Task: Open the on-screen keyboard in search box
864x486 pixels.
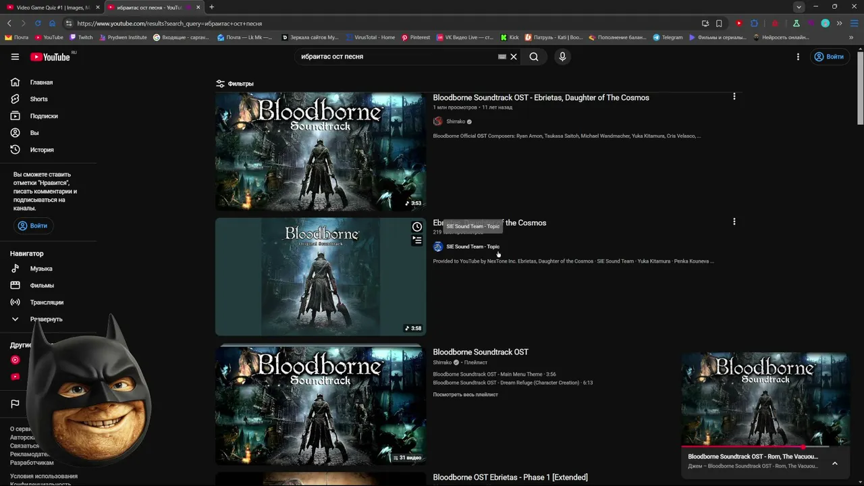Action: coord(502,57)
